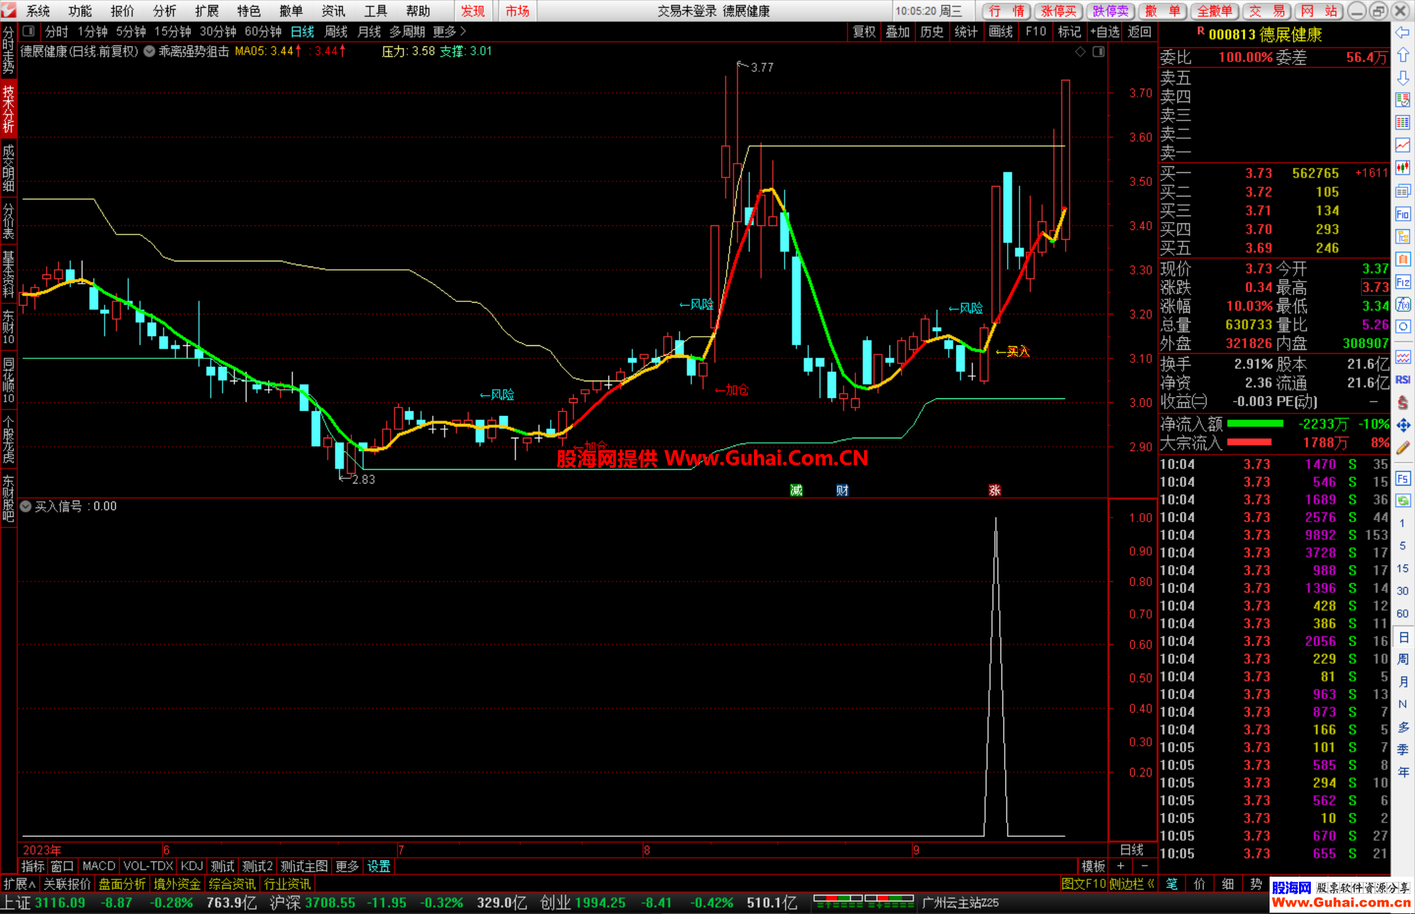Viewport: 1415px width, 914px height.
Task: Collapse the 侧边栏 sidebar toggle
Action: tap(1131, 884)
